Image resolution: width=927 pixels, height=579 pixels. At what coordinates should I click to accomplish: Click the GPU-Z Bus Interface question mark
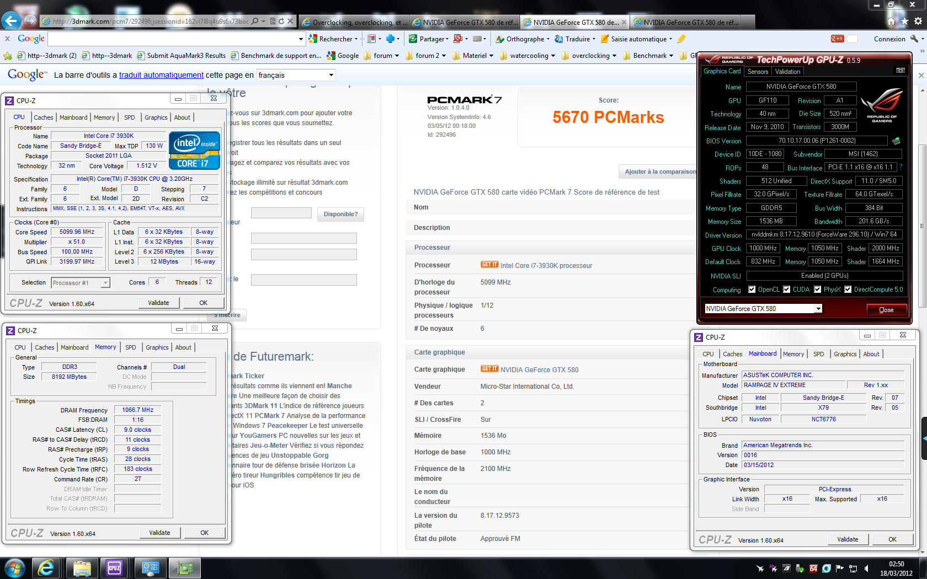pos(901,167)
